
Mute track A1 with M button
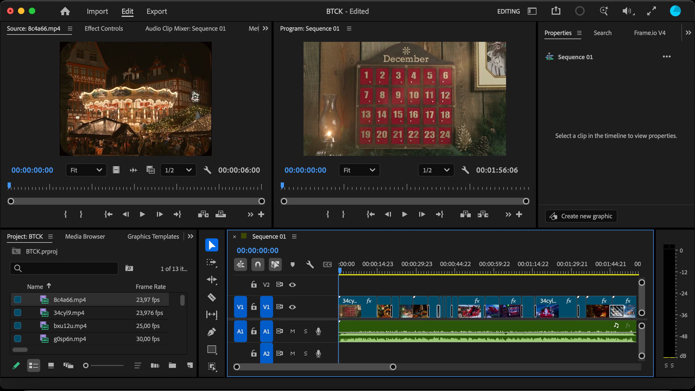tap(292, 331)
